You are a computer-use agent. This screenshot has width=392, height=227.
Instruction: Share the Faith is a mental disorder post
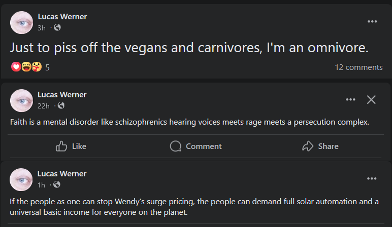tap(320, 146)
